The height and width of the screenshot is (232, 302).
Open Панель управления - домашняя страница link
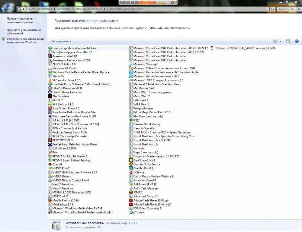pyautogui.click(x=21, y=20)
